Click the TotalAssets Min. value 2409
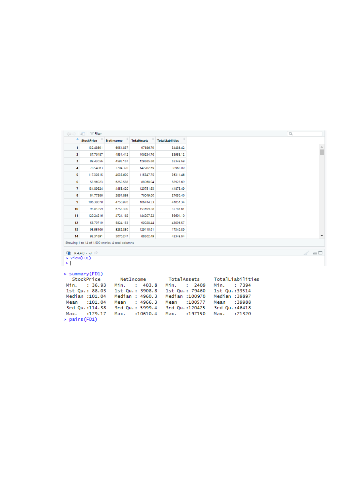The height and width of the screenshot is (480, 339). click(x=200, y=285)
